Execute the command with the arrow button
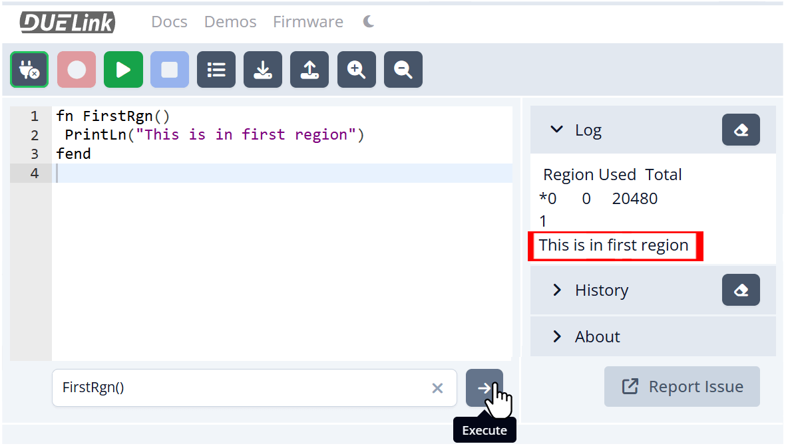The image size is (788, 448). 485,388
